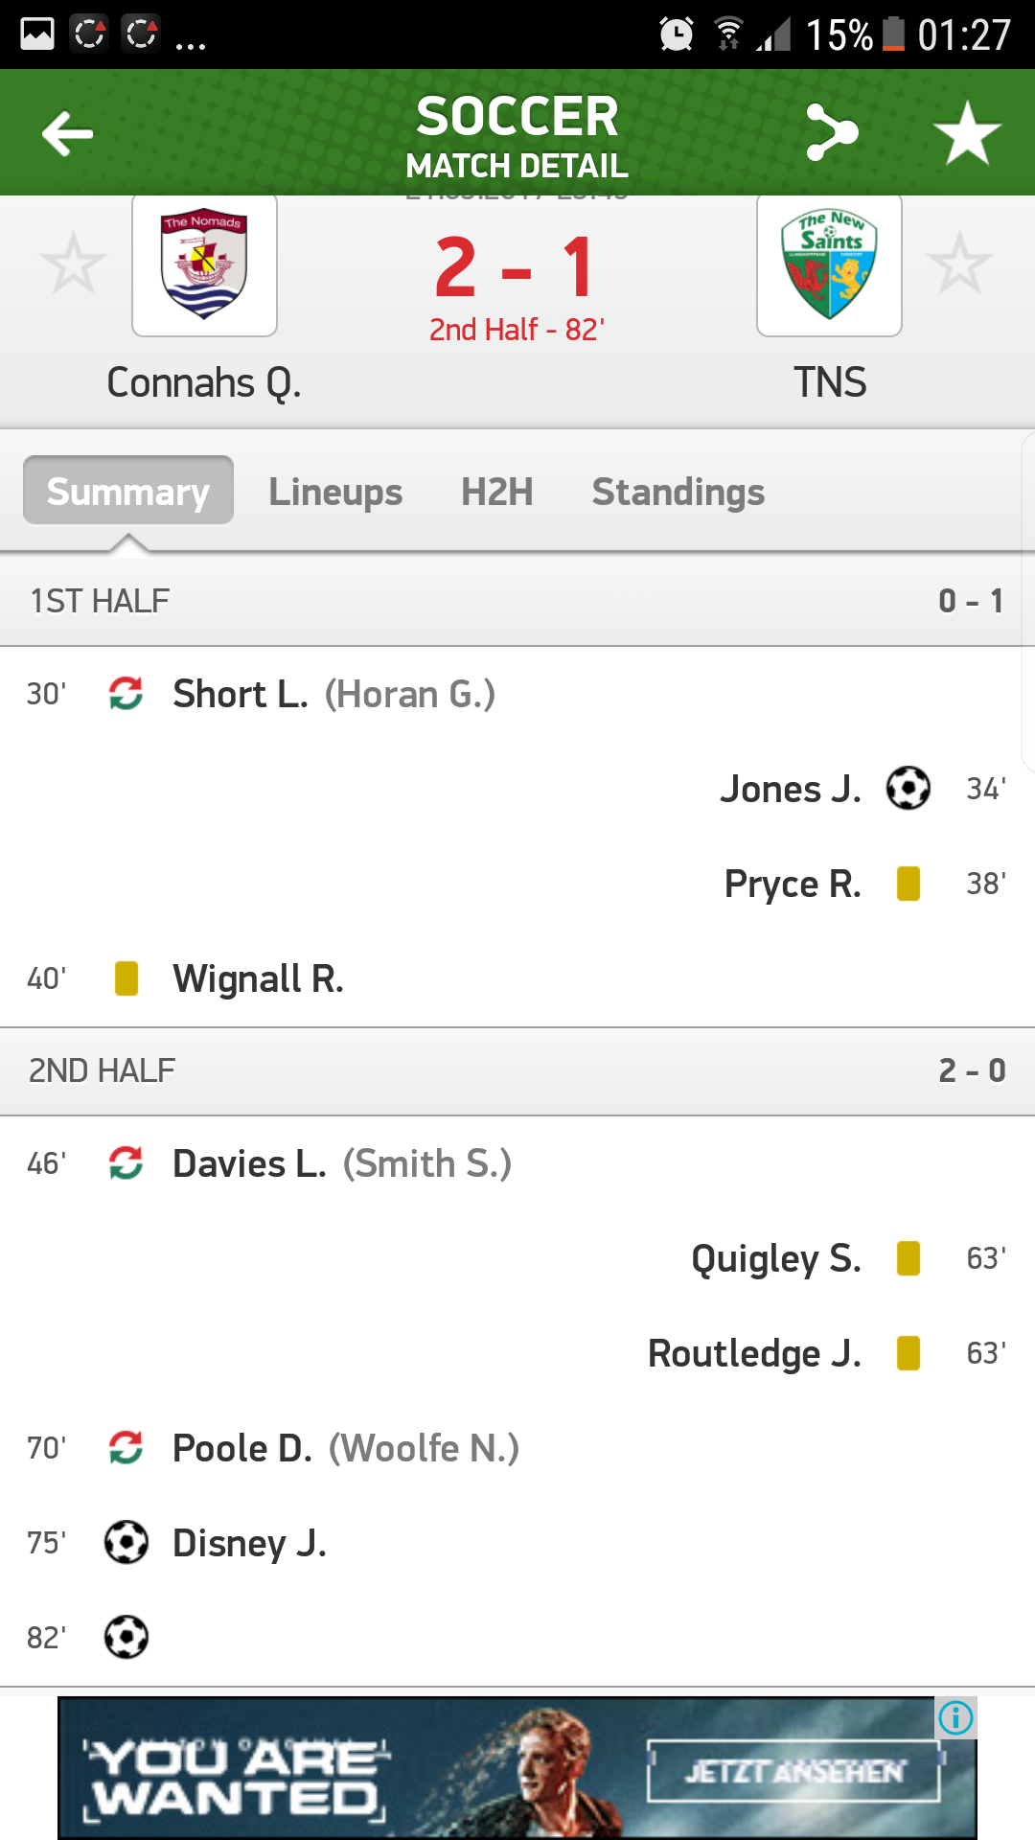This screenshot has height=1840, width=1035.
Task: Tap the goal icon next to Disney J.
Action: point(126,1543)
